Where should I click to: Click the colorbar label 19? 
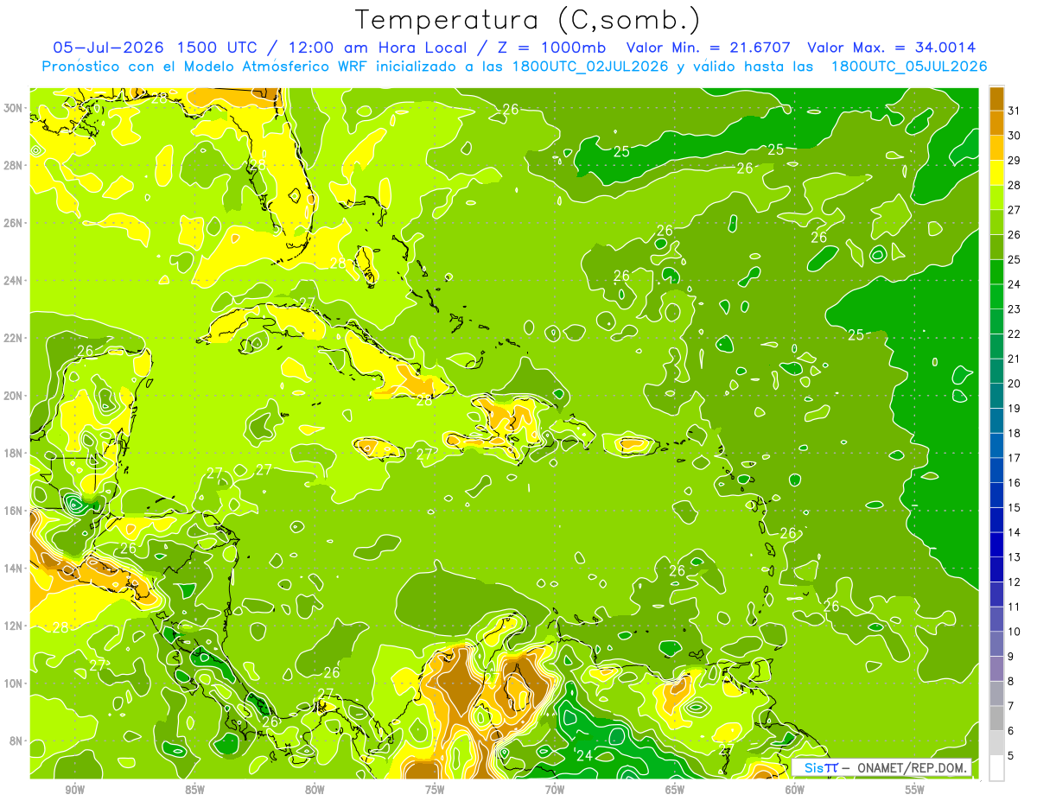click(x=1014, y=409)
